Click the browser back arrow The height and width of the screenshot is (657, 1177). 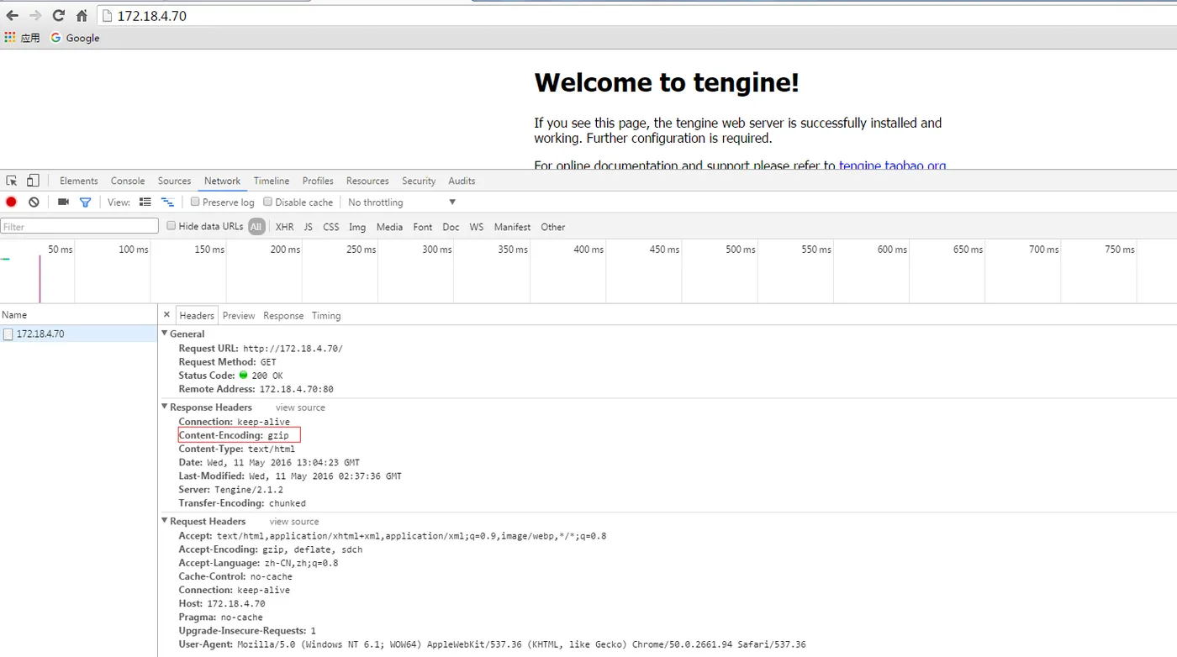click(x=13, y=15)
